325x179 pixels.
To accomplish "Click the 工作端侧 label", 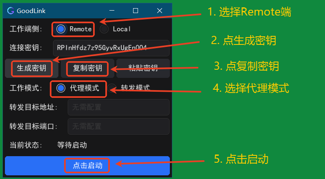I will (x=26, y=29).
